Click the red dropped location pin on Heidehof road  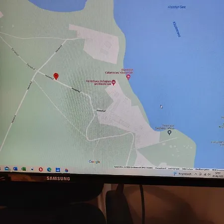pyautogui.click(x=56, y=76)
